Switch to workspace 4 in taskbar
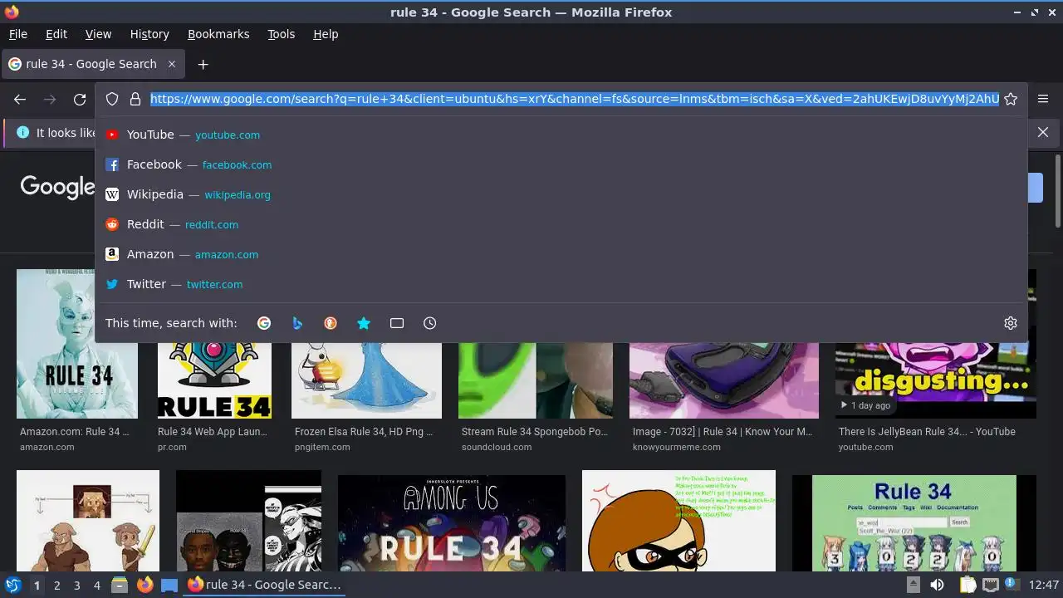The image size is (1063, 598). 96,586
